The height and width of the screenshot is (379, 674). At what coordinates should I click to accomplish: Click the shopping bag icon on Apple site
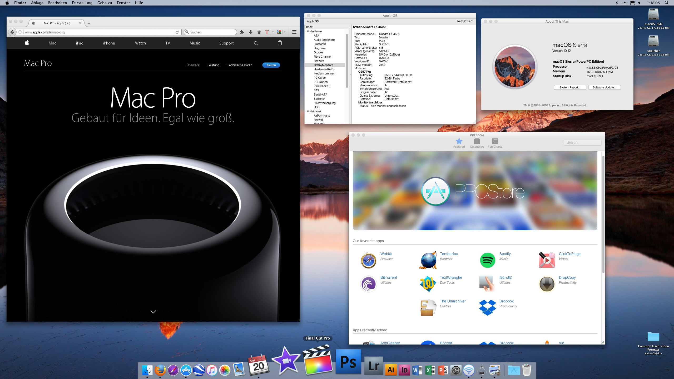coord(280,43)
